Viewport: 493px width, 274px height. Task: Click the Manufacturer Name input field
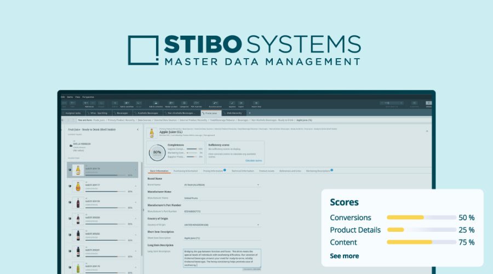222,198
